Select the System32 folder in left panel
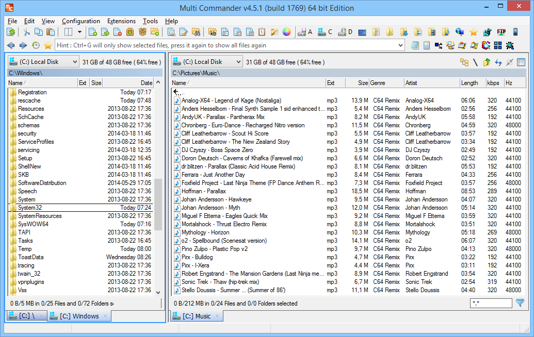The image size is (534, 337). tap(80, 208)
